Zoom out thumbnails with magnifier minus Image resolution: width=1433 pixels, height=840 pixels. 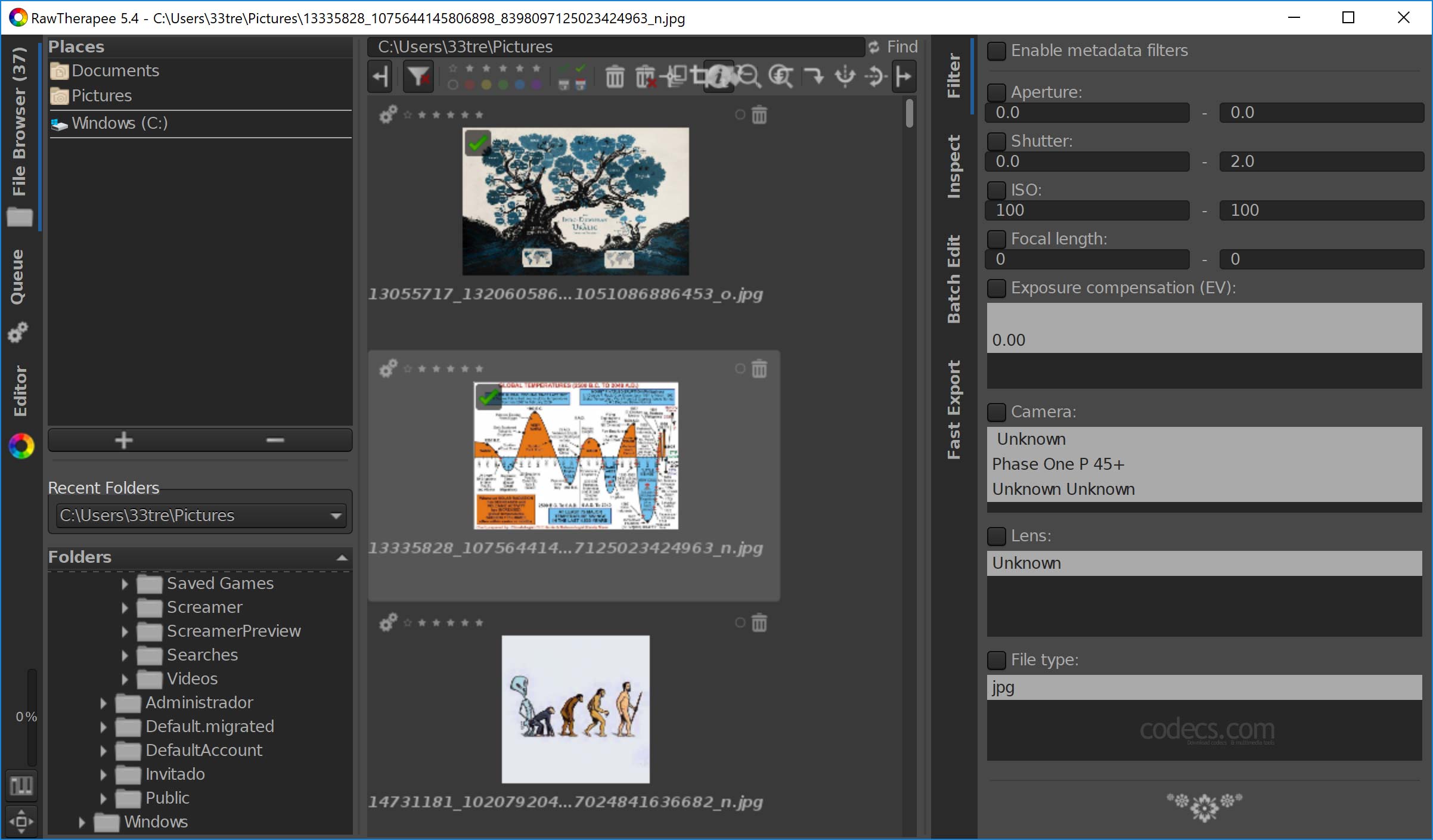tap(749, 77)
